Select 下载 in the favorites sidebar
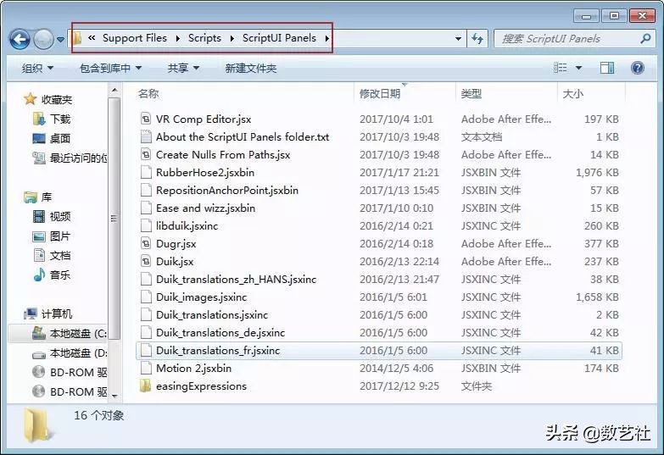Screen dimensions: 664x455 point(60,119)
